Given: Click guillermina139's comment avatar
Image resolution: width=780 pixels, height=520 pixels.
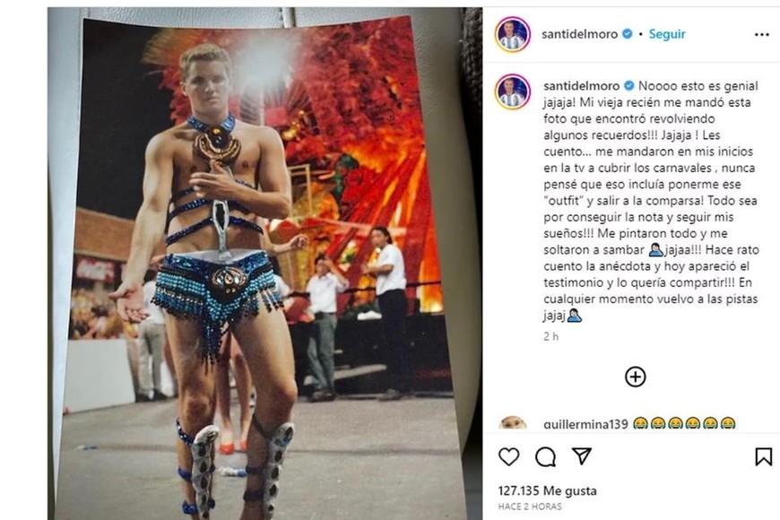Looking at the screenshot, I should (513, 423).
